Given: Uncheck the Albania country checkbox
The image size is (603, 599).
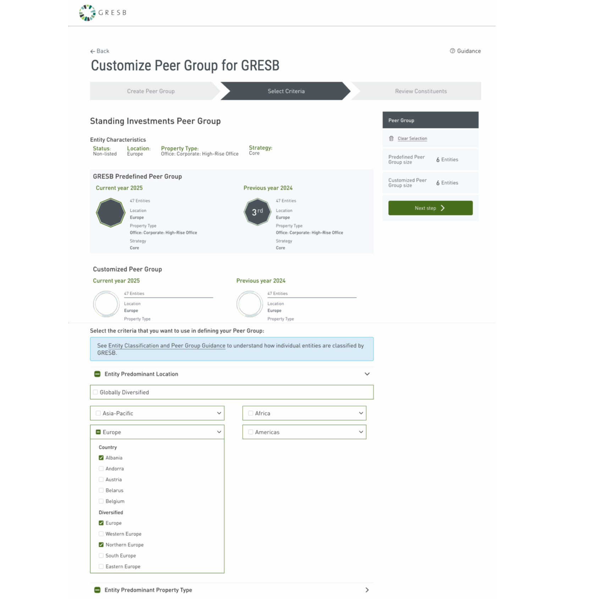Looking at the screenshot, I should 101,458.
